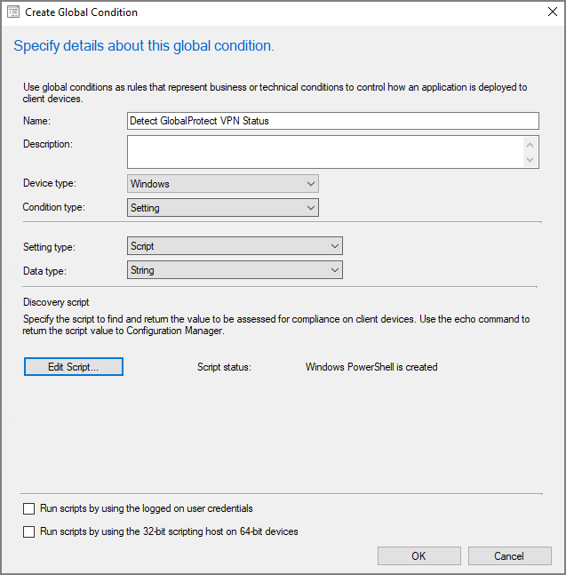Click the 'Condition type:' label
The width and height of the screenshot is (566, 575).
pyautogui.click(x=54, y=207)
